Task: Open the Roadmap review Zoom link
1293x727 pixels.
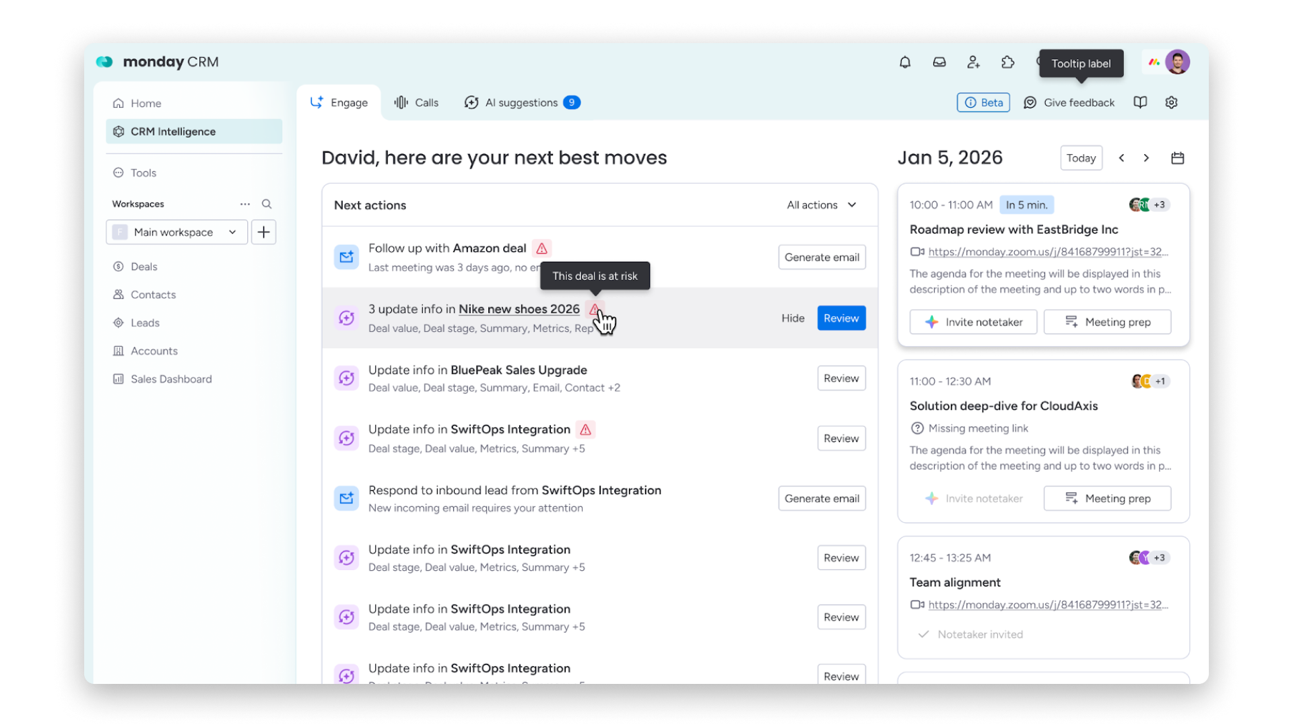Action: point(1049,252)
